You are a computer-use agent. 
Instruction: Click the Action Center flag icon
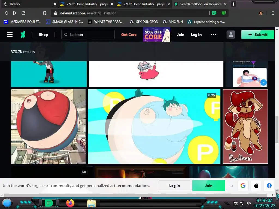236,203
